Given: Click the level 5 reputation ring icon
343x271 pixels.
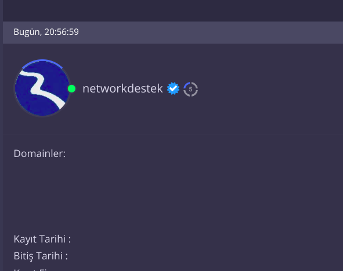Looking at the screenshot, I should 190,89.
